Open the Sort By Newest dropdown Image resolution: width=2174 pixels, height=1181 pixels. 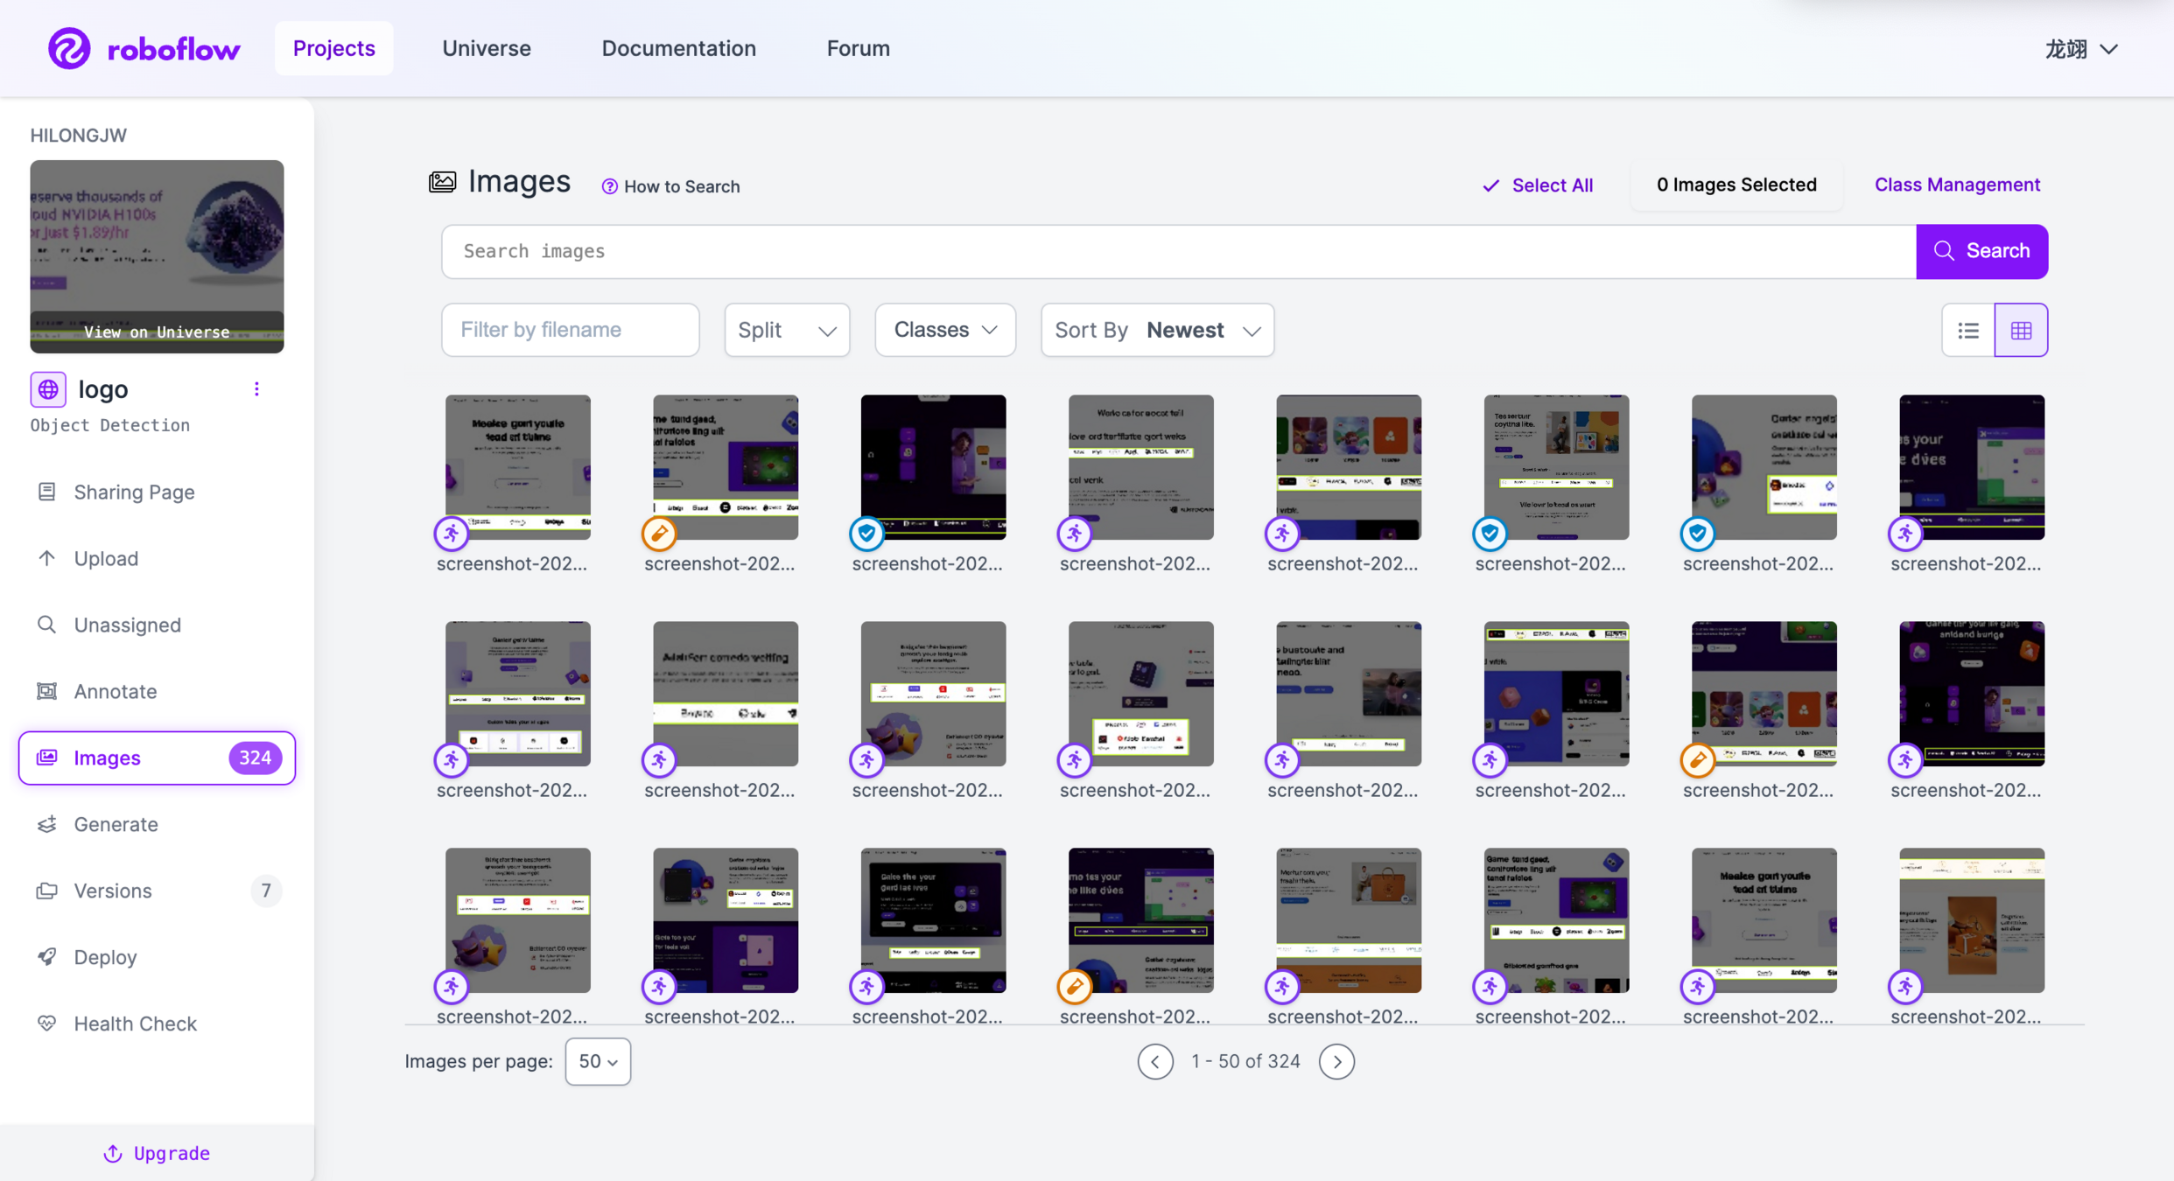pyautogui.click(x=1157, y=331)
